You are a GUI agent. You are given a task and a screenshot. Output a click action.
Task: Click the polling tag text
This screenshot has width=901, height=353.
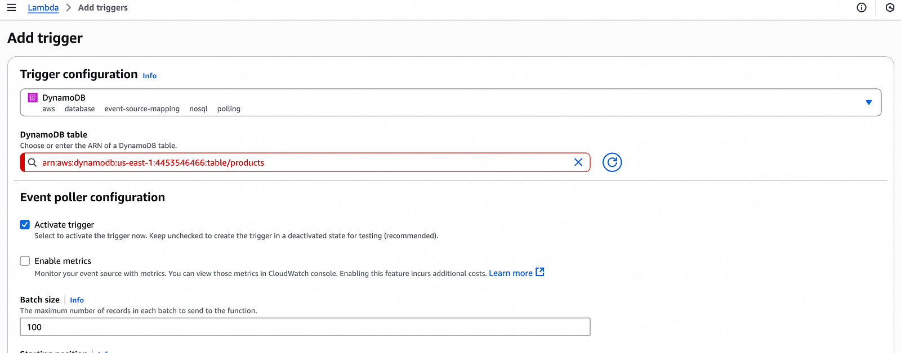click(x=229, y=109)
